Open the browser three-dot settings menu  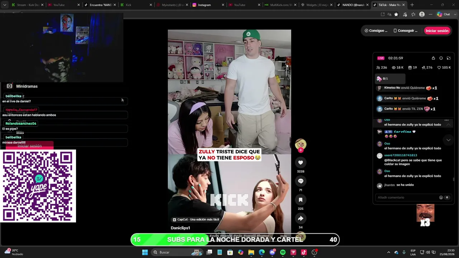point(430,14)
